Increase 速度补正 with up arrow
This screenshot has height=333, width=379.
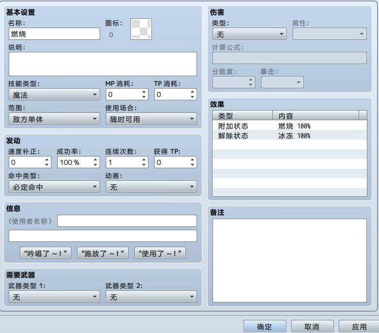pyautogui.click(x=47, y=159)
